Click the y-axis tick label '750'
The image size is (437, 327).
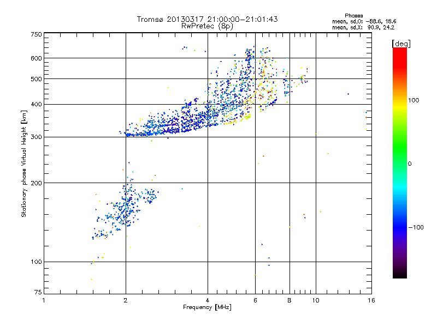[36, 34]
